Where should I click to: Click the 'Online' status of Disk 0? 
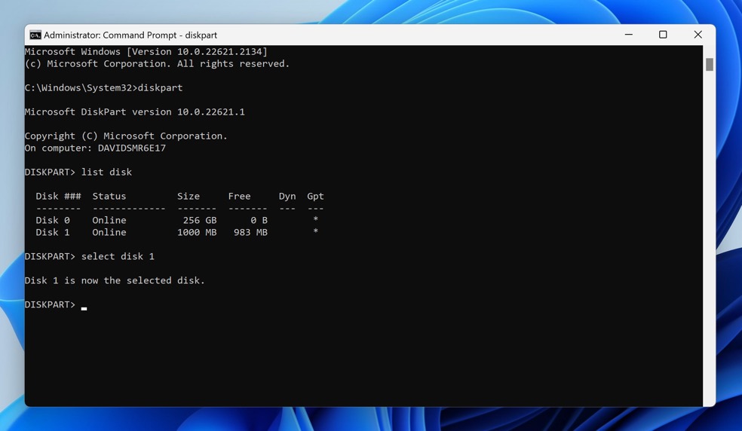[109, 220]
